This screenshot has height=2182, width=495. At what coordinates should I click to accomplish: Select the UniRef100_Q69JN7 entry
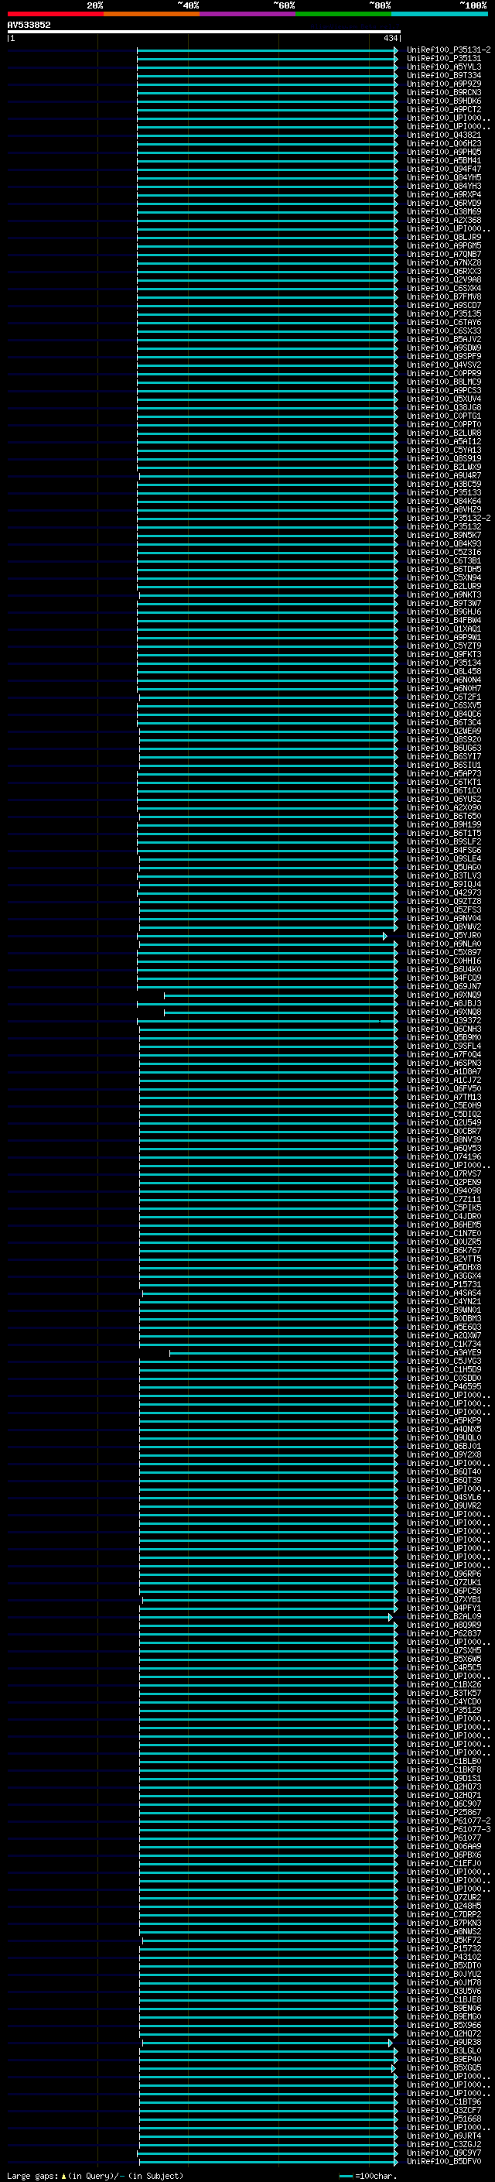tap(444, 986)
